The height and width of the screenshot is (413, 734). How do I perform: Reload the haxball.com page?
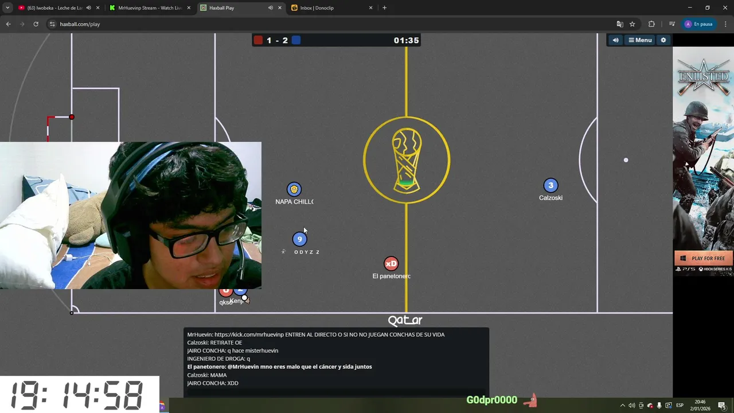(36, 24)
